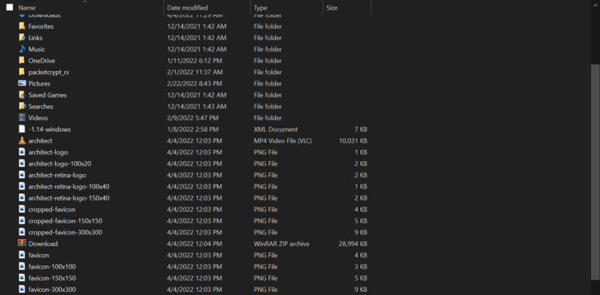Click the favicon-100x100 PNG icon
This screenshot has height=295, width=600.
tap(22, 267)
